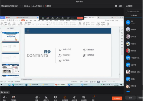The width and height of the screenshot is (143, 101).
Task: Click the 全屏 fullscreen icon
Action: click(116, 6)
